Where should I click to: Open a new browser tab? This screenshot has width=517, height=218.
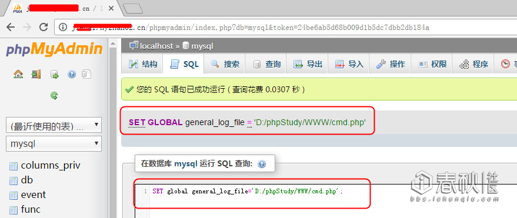click(132, 9)
